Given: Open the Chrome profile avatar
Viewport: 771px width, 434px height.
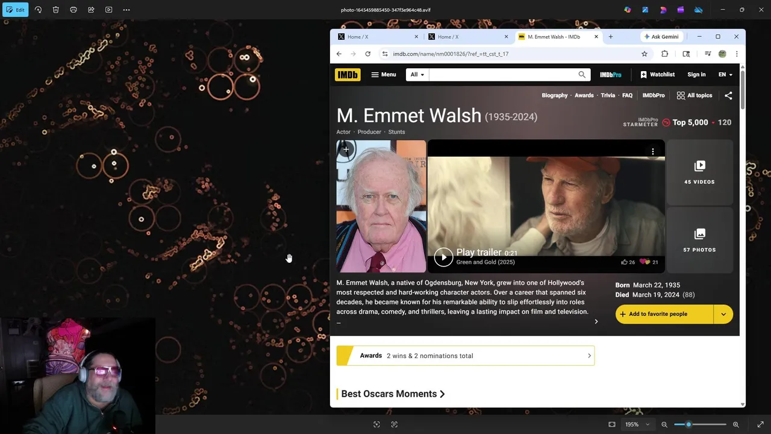Looking at the screenshot, I should [x=722, y=54].
